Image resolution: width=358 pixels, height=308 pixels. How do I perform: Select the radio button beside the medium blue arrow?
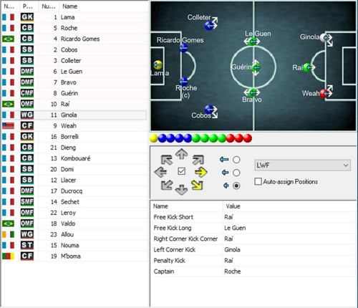(236, 173)
